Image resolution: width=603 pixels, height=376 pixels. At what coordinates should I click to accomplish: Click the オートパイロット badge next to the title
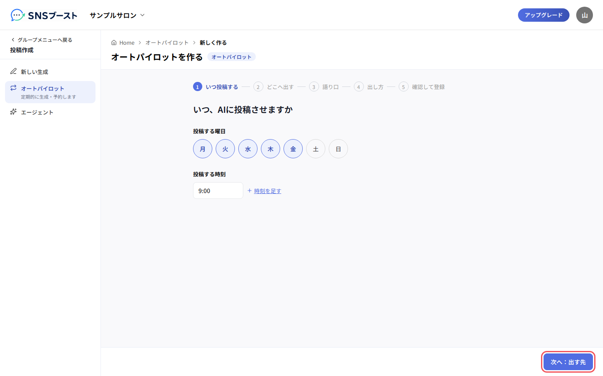click(x=231, y=57)
